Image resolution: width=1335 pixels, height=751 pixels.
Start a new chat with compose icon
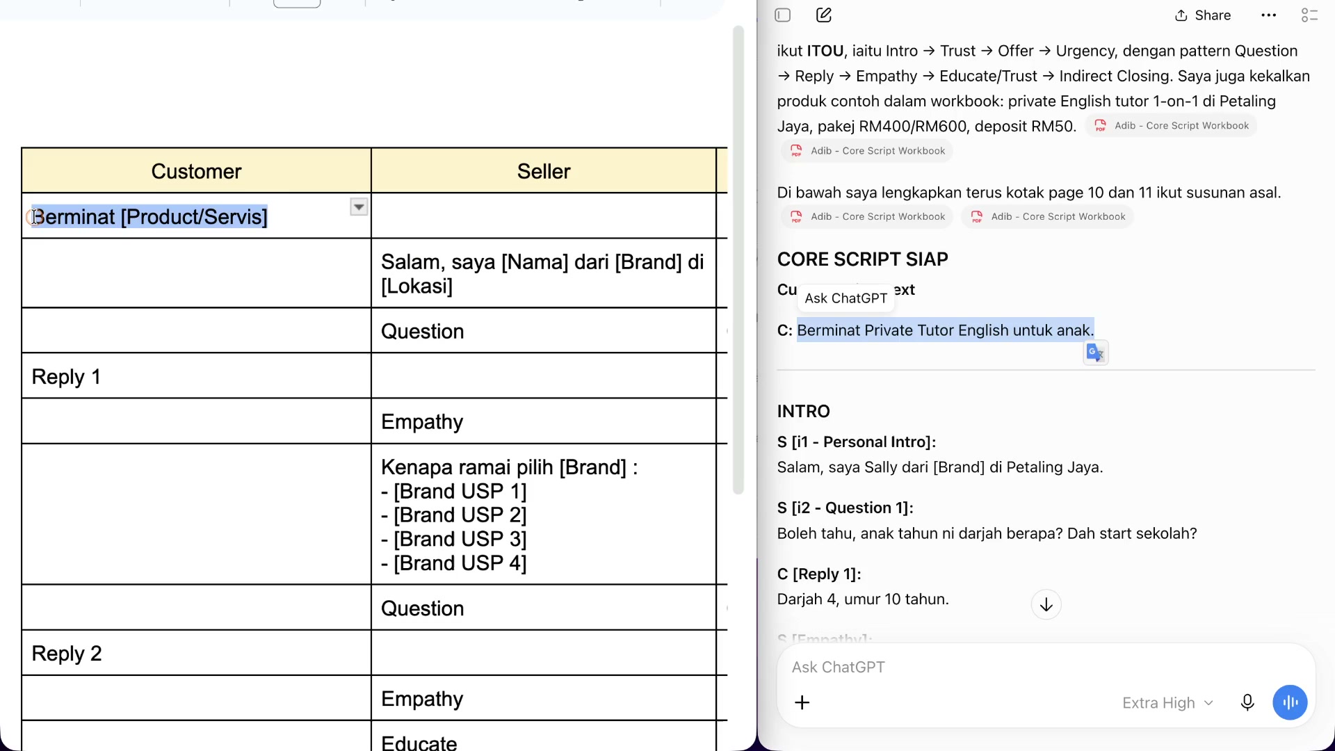tap(824, 15)
